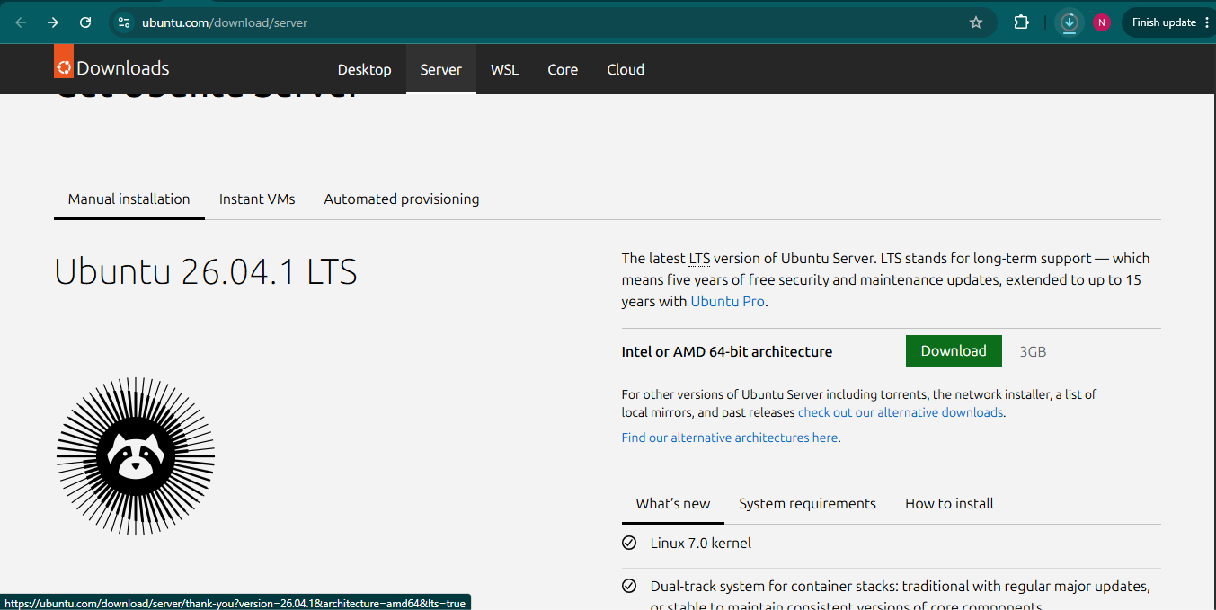Switch to the Instant VMs tab

click(x=257, y=199)
